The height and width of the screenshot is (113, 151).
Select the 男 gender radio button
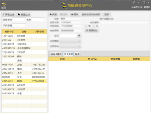point(86,26)
